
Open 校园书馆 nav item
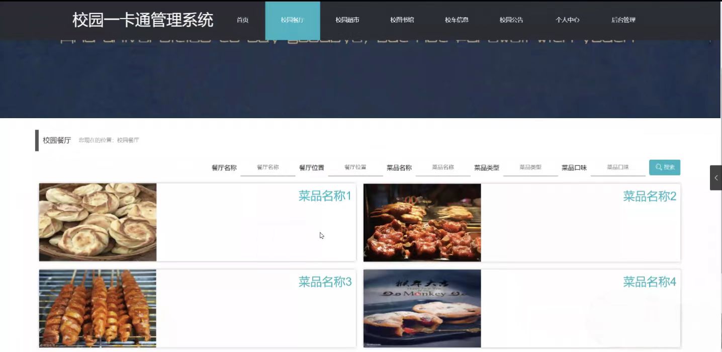tap(402, 20)
